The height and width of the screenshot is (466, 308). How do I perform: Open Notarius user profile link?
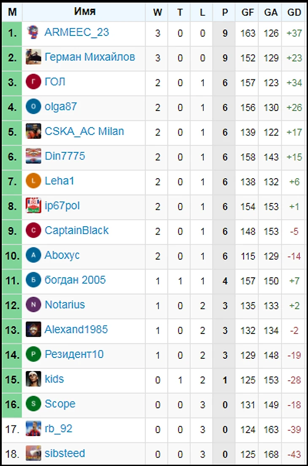pyautogui.click(x=65, y=305)
